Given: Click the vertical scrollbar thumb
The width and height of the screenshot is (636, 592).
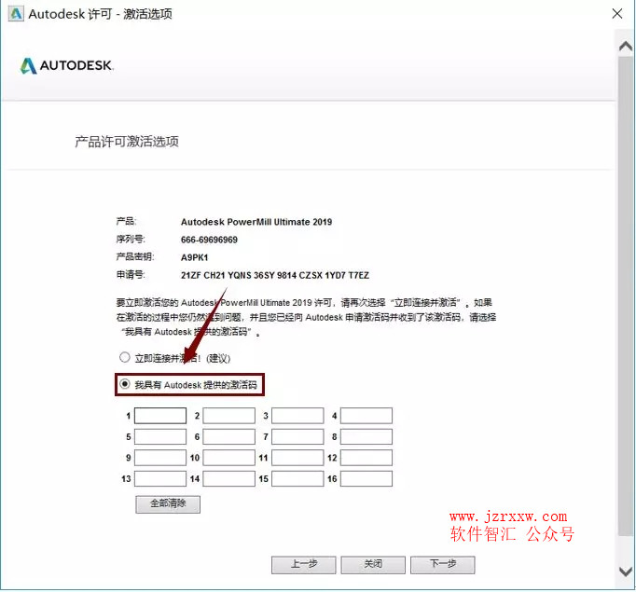Looking at the screenshot, I should tap(626, 296).
